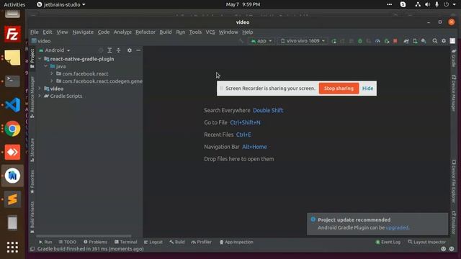Open the Logcat tool window
This screenshot has height=259, width=461.
coord(153,242)
